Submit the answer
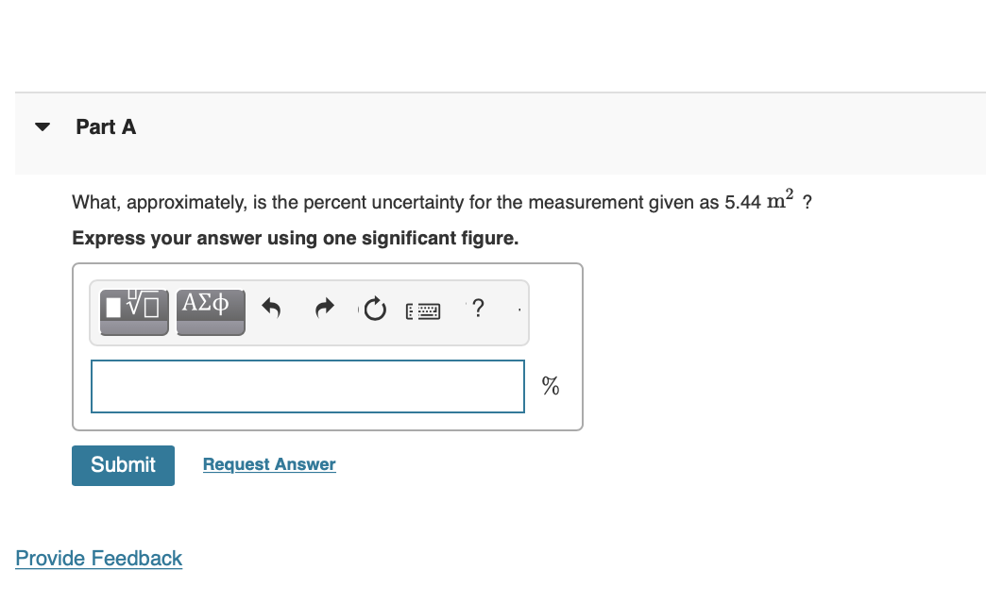This screenshot has width=986, height=604. 123,465
